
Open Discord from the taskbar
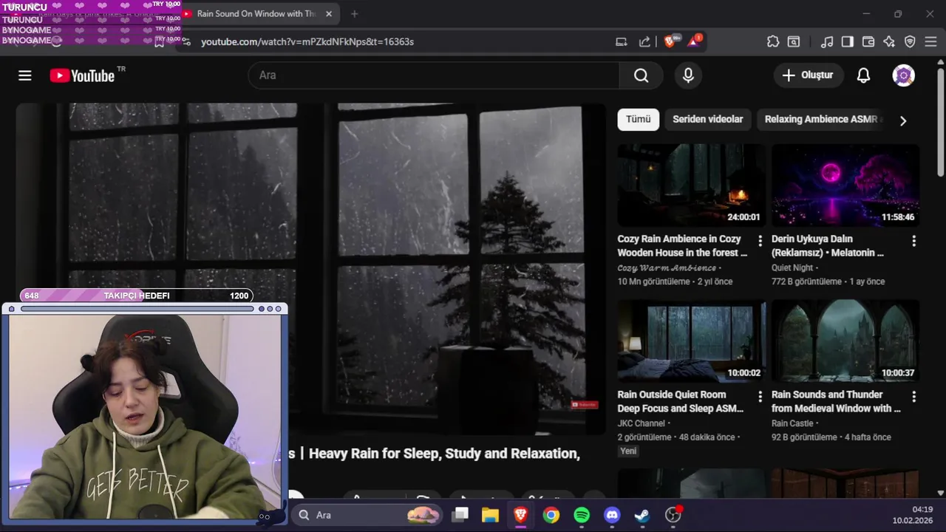(612, 515)
